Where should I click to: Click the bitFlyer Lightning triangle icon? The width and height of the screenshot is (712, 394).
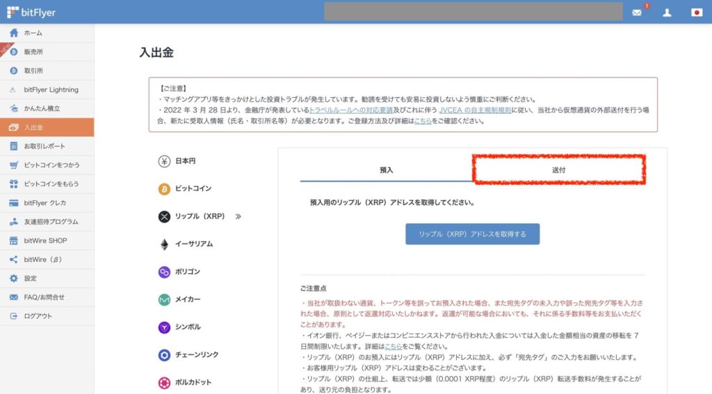click(x=13, y=90)
